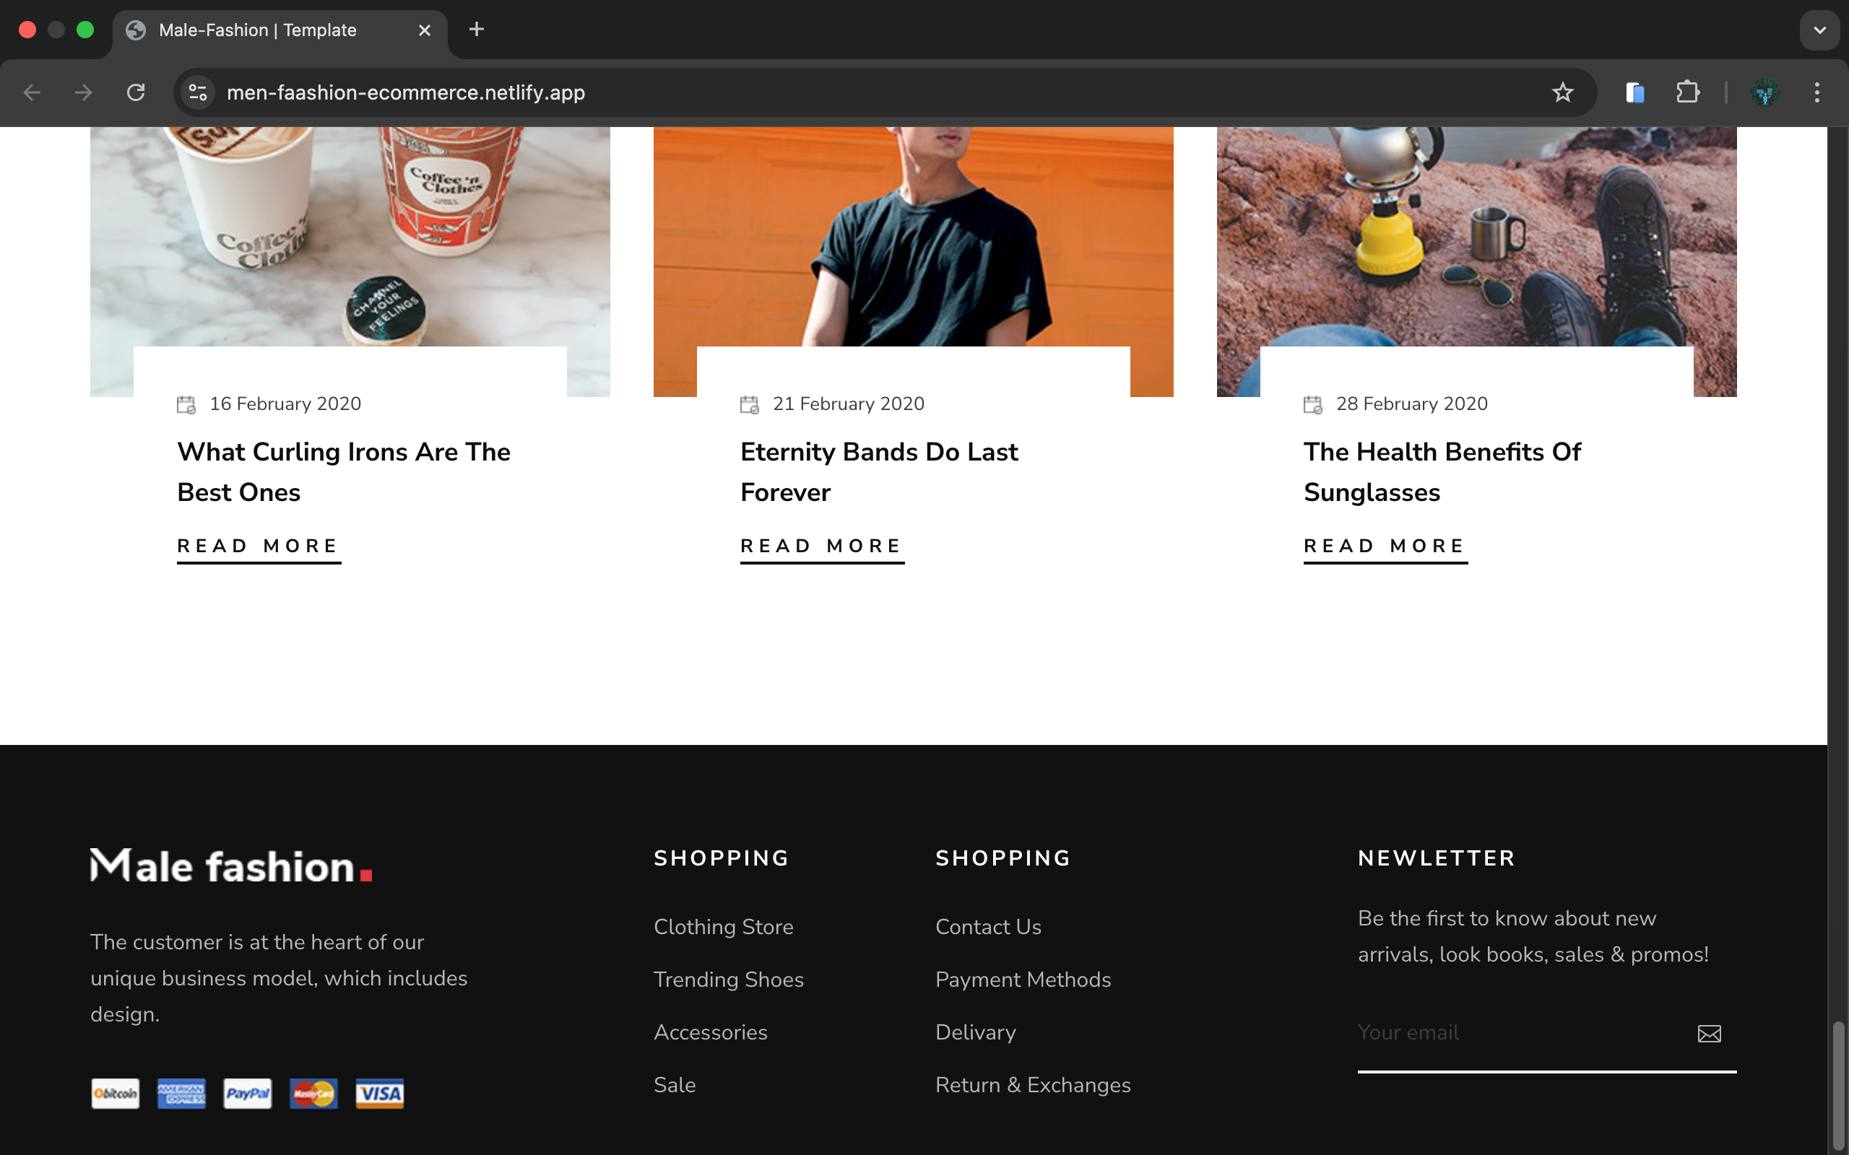Open Sale footer link
Viewport: 1849px width, 1155px height.
click(x=675, y=1085)
